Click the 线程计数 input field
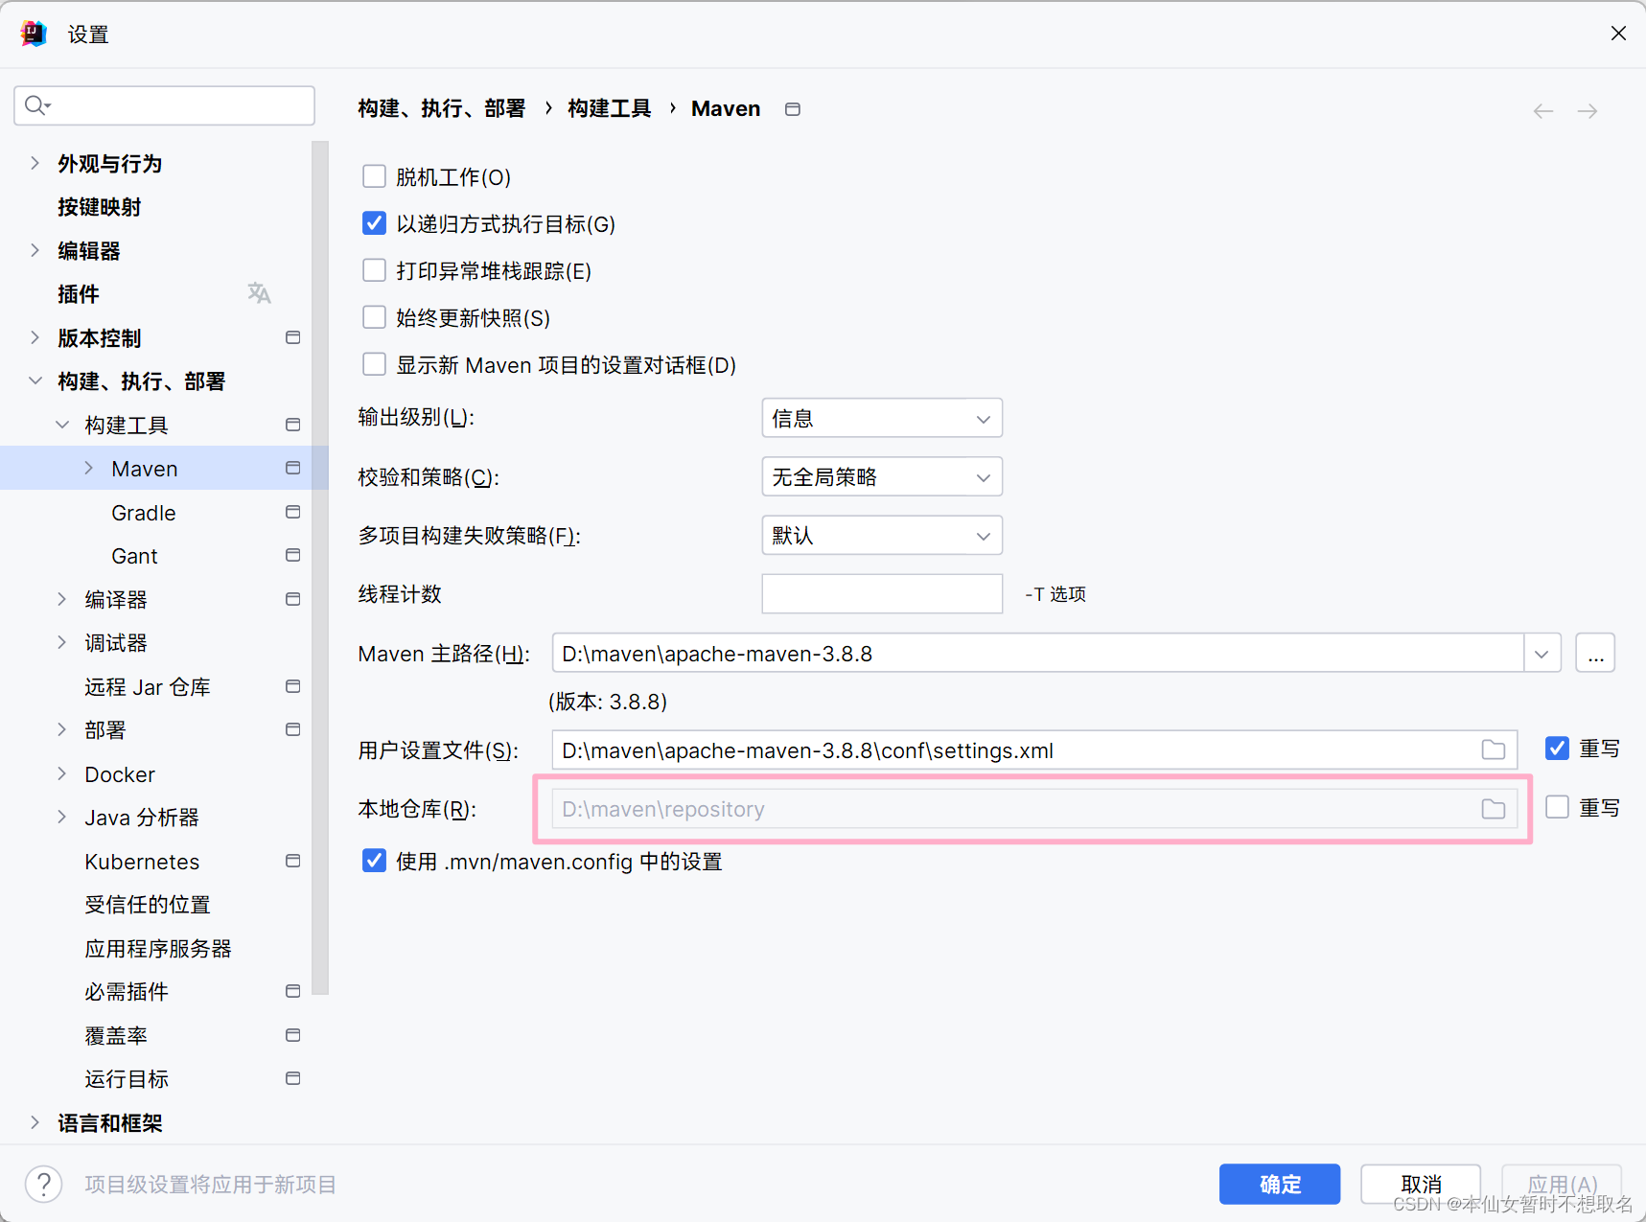Image resolution: width=1646 pixels, height=1222 pixels. coord(882,593)
